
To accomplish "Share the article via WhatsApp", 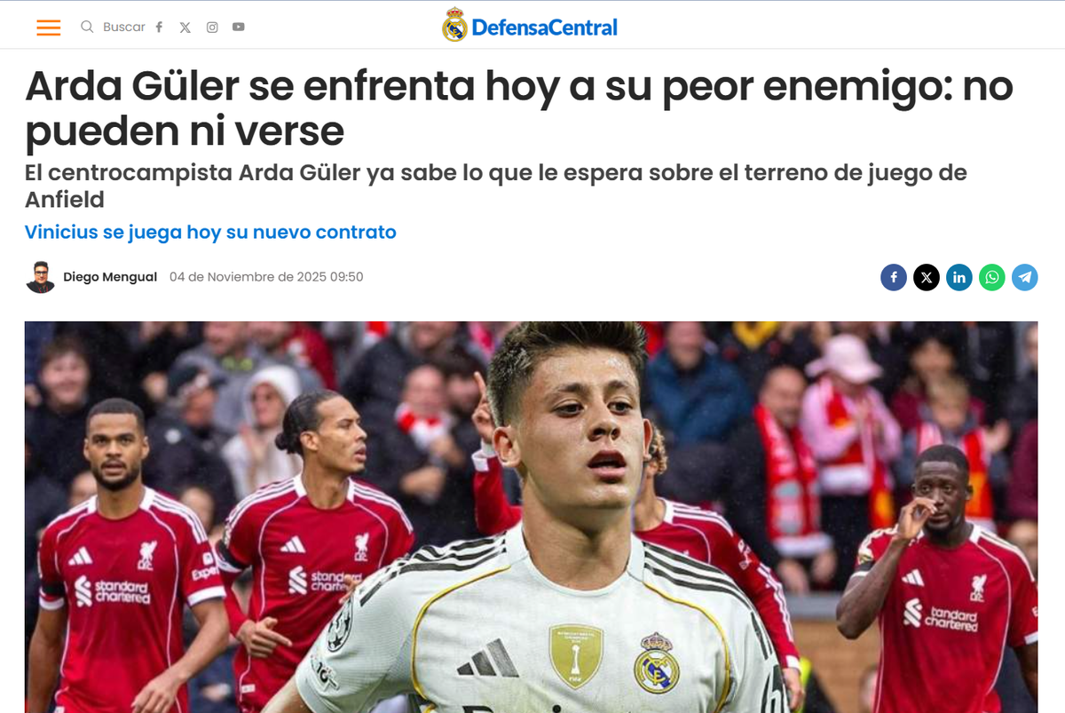I will point(992,278).
